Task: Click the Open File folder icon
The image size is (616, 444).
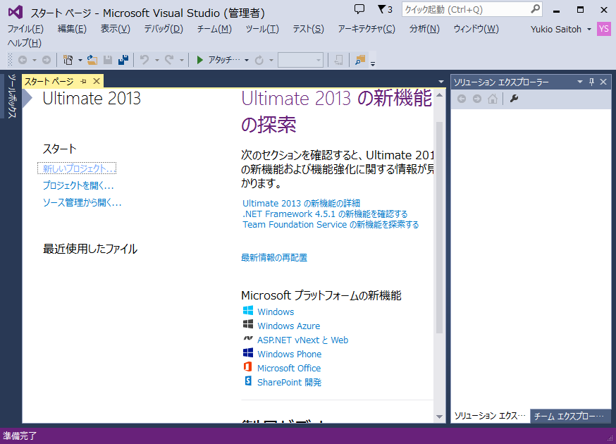Action: tap(92, 61)
